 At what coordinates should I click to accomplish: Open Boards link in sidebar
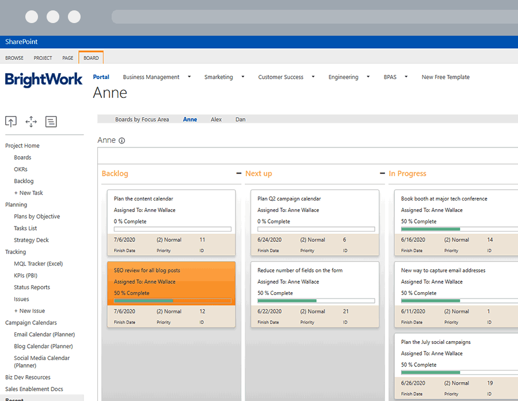point(22,157)
